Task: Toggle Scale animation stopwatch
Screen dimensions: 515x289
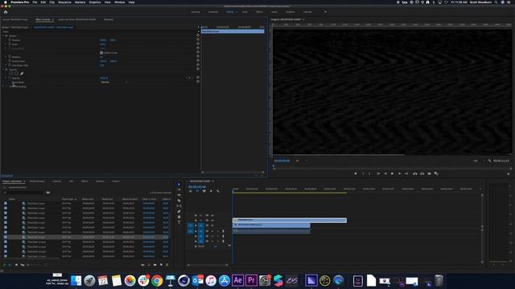Action: tap(10, 44)
